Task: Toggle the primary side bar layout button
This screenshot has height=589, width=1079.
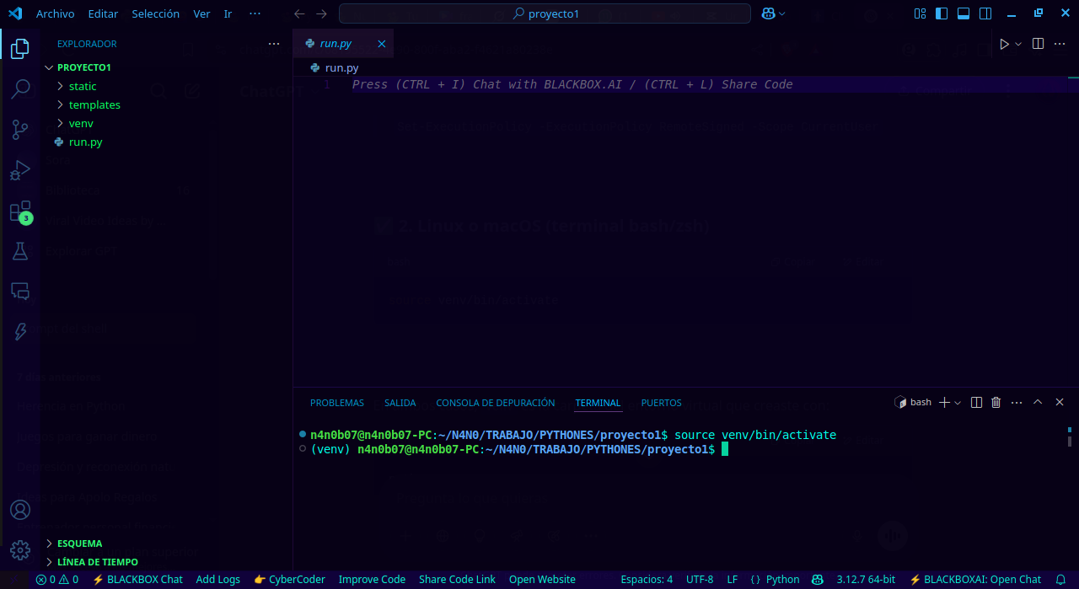Action: (942, 13)
